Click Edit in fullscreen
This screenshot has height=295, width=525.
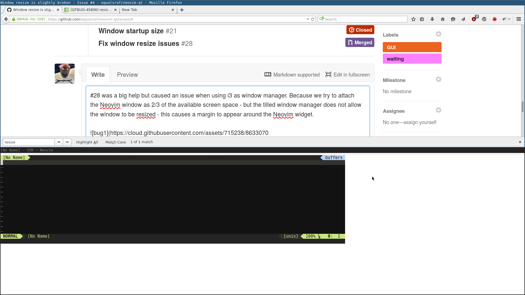point(347,75)
